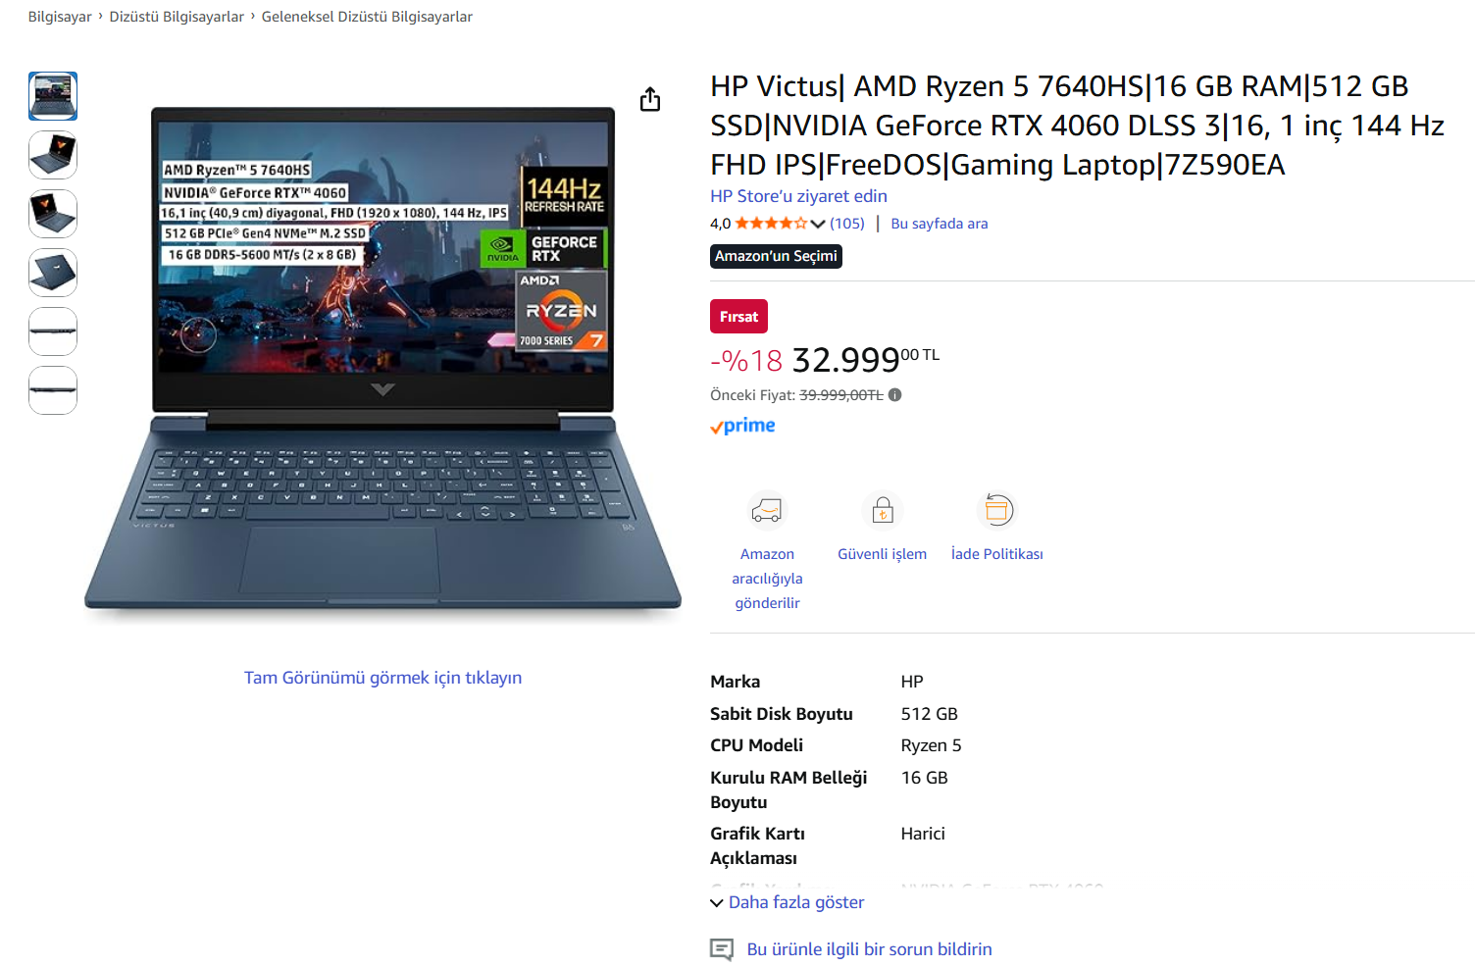Click the report issue speech bubble icon
Image resolution: width=1475 pixels, height=967 pixels.
pos(722,949)
